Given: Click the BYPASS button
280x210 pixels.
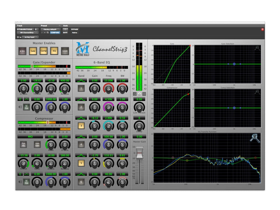Looking at the screenshot, I should pos(75,29).
